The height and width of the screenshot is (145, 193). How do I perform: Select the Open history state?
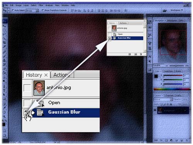pyautogui.click(x=127, y=34)
